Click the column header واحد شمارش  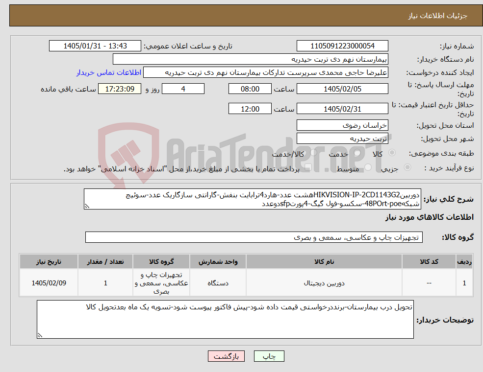click(x=218, y=262)
